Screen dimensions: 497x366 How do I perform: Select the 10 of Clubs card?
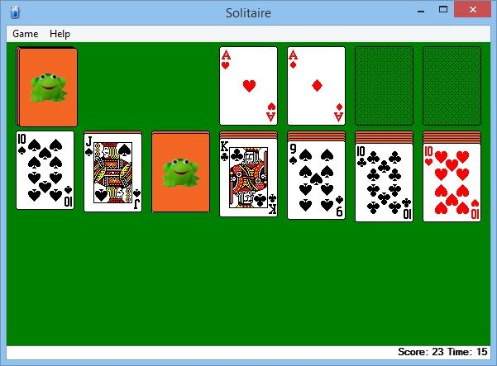[385, 183]
